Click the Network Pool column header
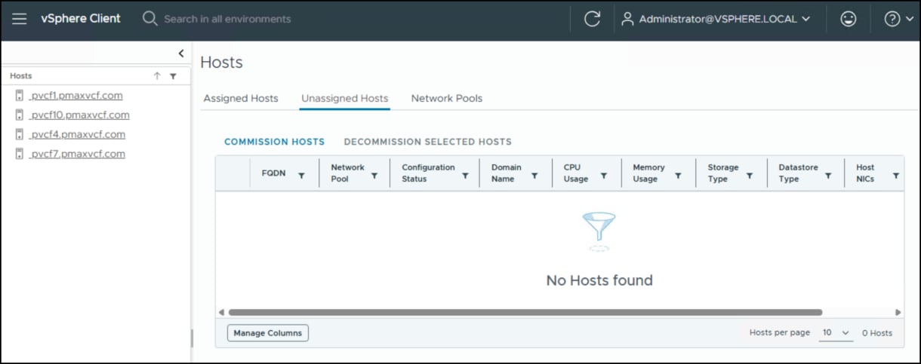Viewport: 921px width, 364px height. click(347, 173)
